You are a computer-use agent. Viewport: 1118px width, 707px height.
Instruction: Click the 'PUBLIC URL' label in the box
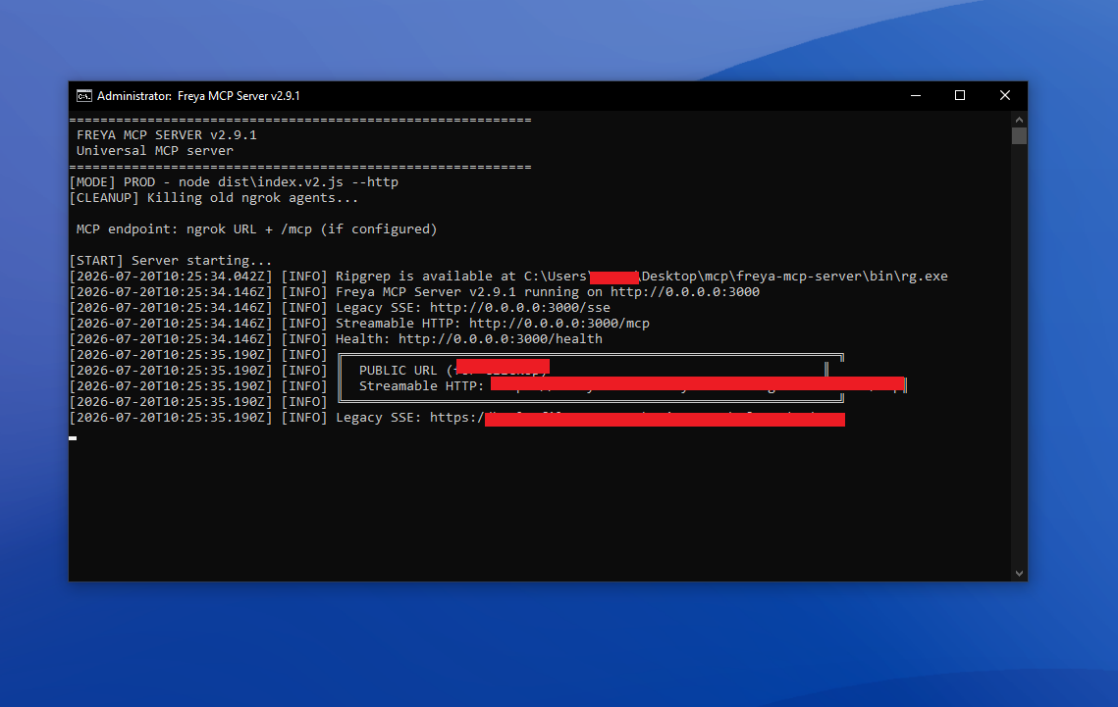click(398, 370)
